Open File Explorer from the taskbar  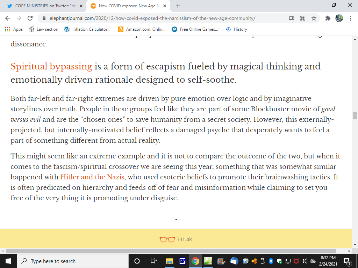(x=170, y=261)
